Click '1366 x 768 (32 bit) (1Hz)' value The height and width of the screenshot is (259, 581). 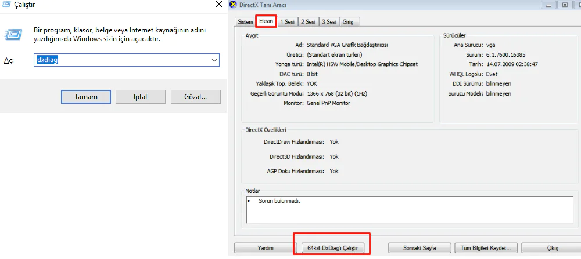coord(337,93)
